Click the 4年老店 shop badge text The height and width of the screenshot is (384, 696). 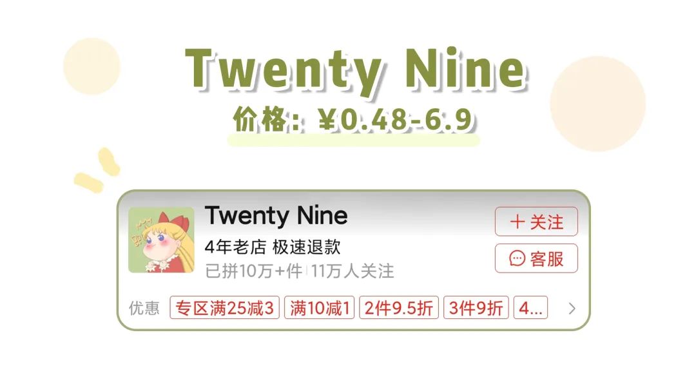tap(235, 247)
